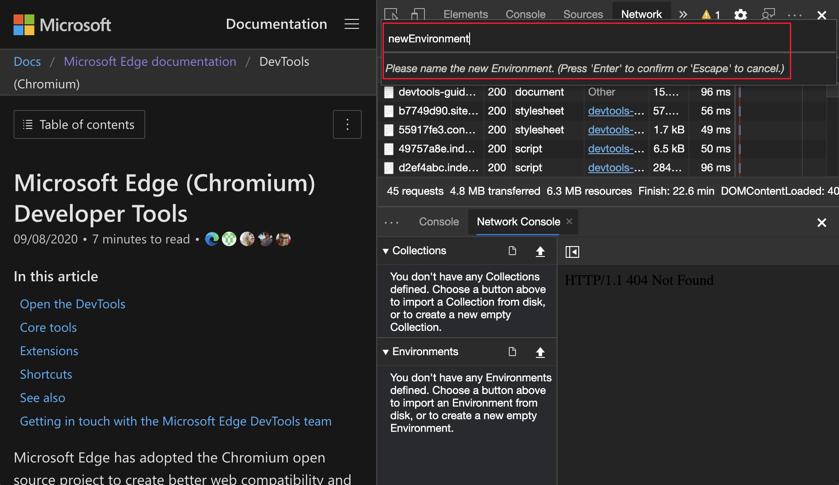Image resolution: width=839 pixels, height=485 pixels.
Task: Toggle the Network Console sidebar panel
Action: tap(572, 252)
